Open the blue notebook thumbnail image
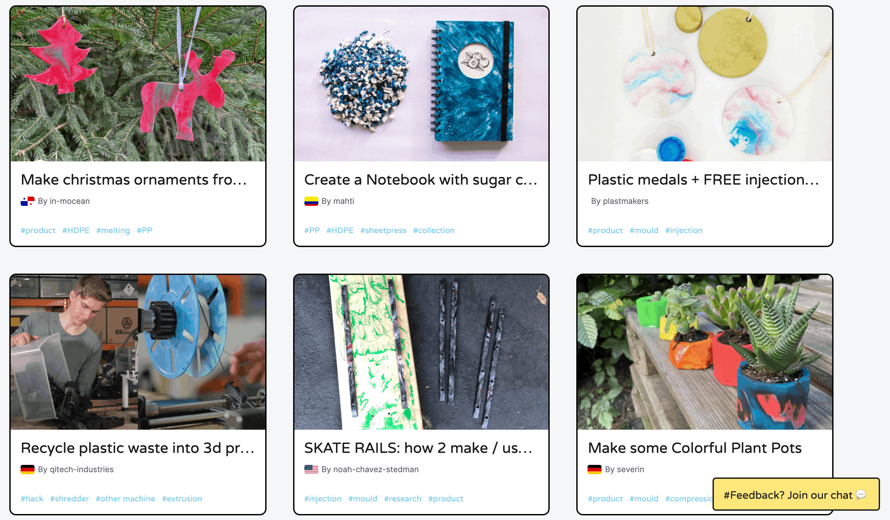The height and width of the screenshot is (520, 890). pos(421,84)
